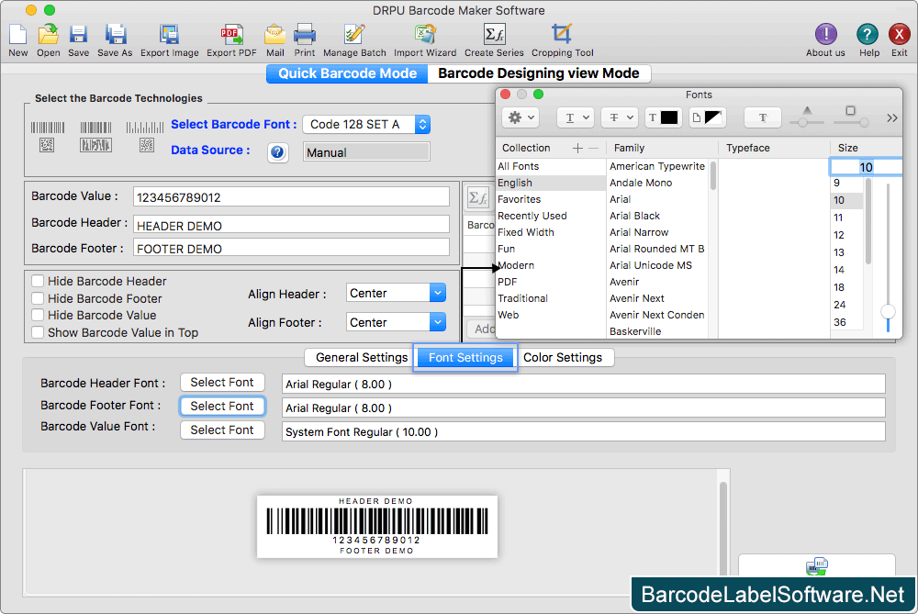This screenshot has width=918, height=614.
Task: Select the Modern collection in Fonts panel
Action: pyautogui.click(x=516, y=265)
